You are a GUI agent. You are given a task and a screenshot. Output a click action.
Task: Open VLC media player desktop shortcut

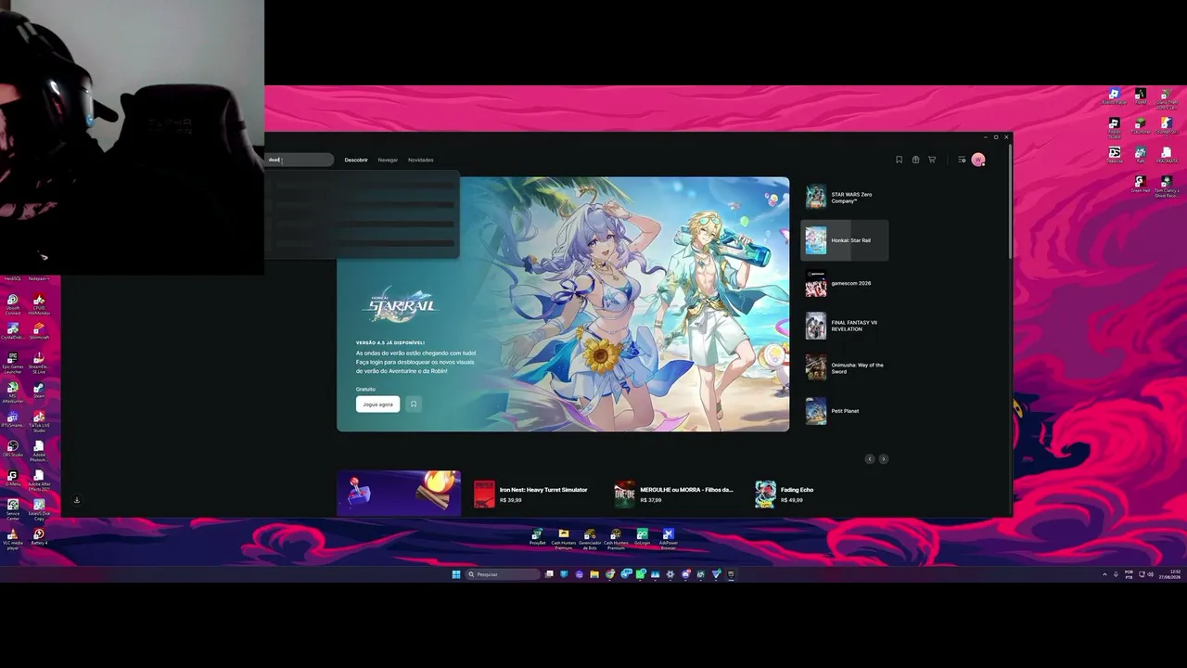pos(13,539)
